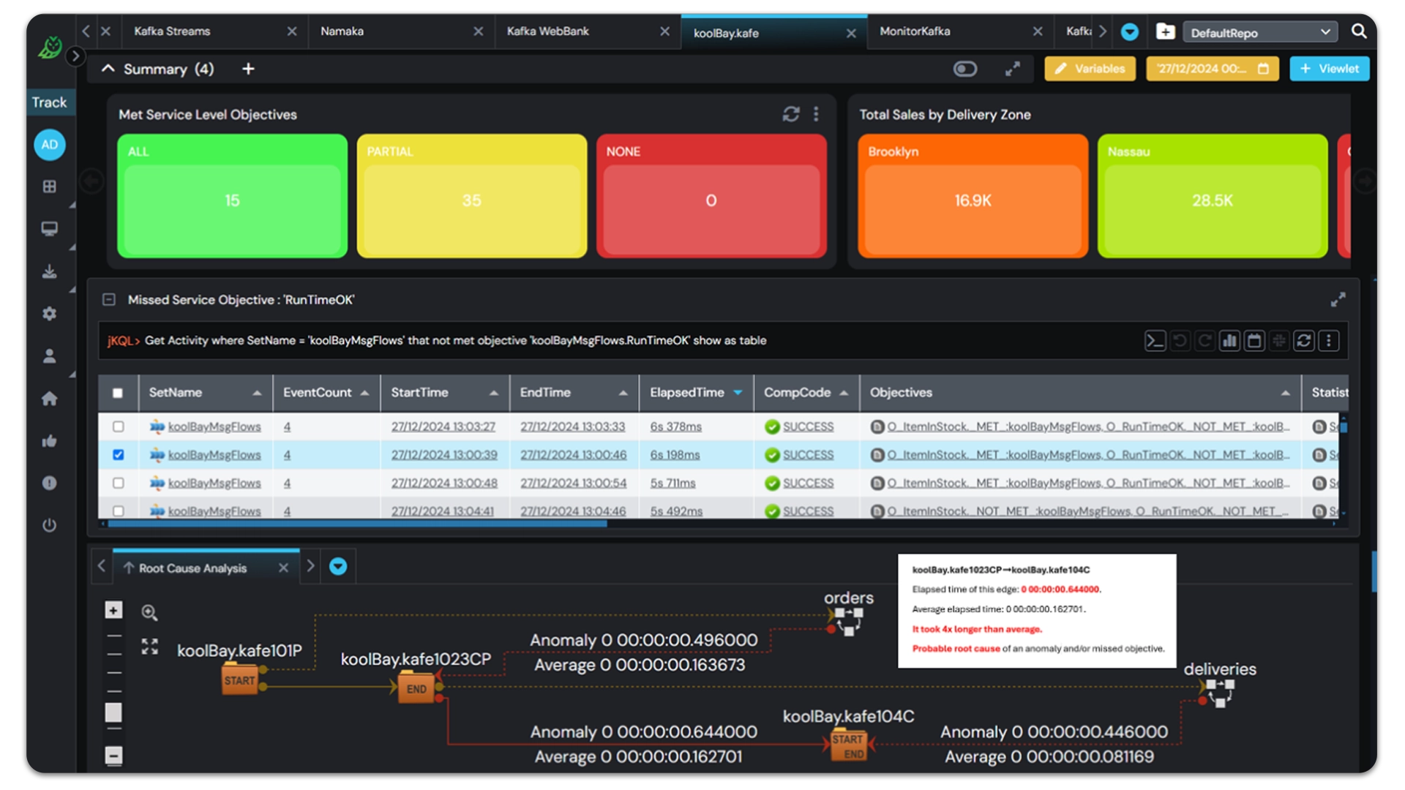The height and width of the screenshot is (790, 1405).
Task: Zoom in the root cause graph with plus
Action: (x=113, y=610)
